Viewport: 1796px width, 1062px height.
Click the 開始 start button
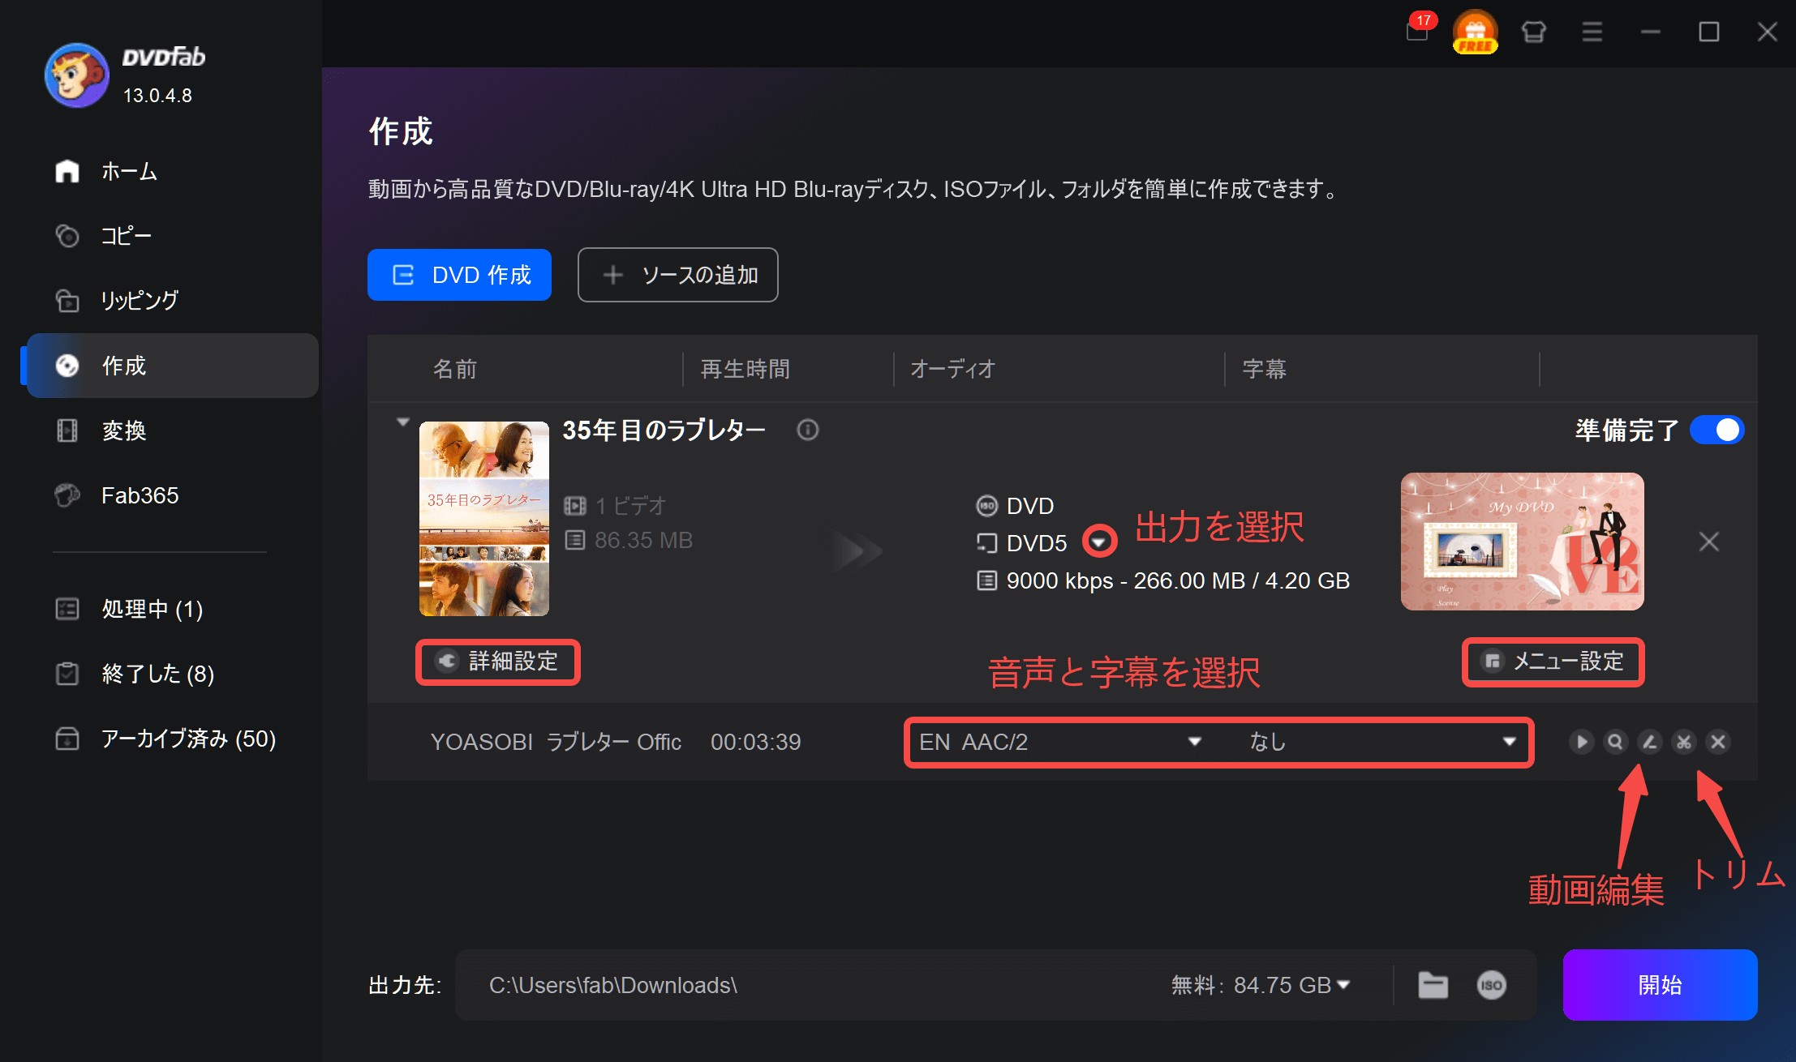(x=1660, y=985)
